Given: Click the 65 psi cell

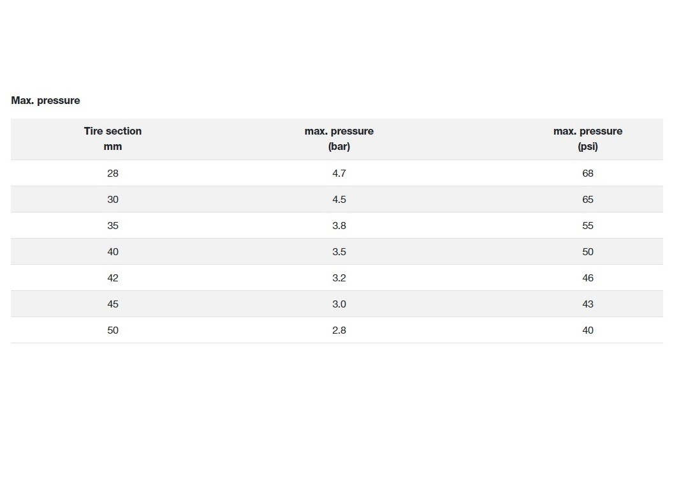Looking at the screenshot, I should coord(587,199).
